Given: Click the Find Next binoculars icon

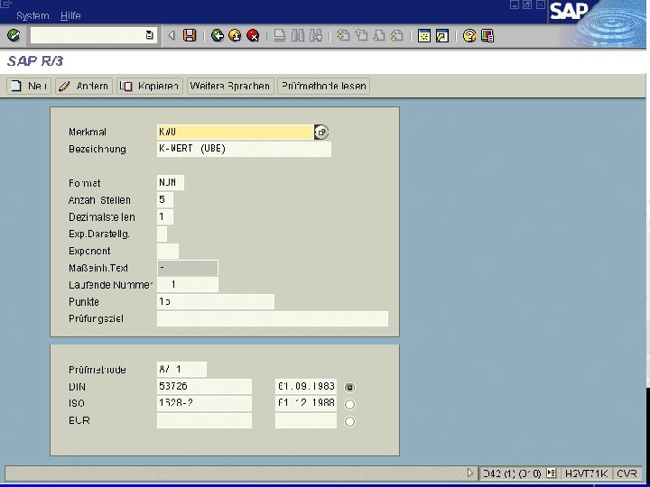Looking at the screenshot, I should [315, 35].
